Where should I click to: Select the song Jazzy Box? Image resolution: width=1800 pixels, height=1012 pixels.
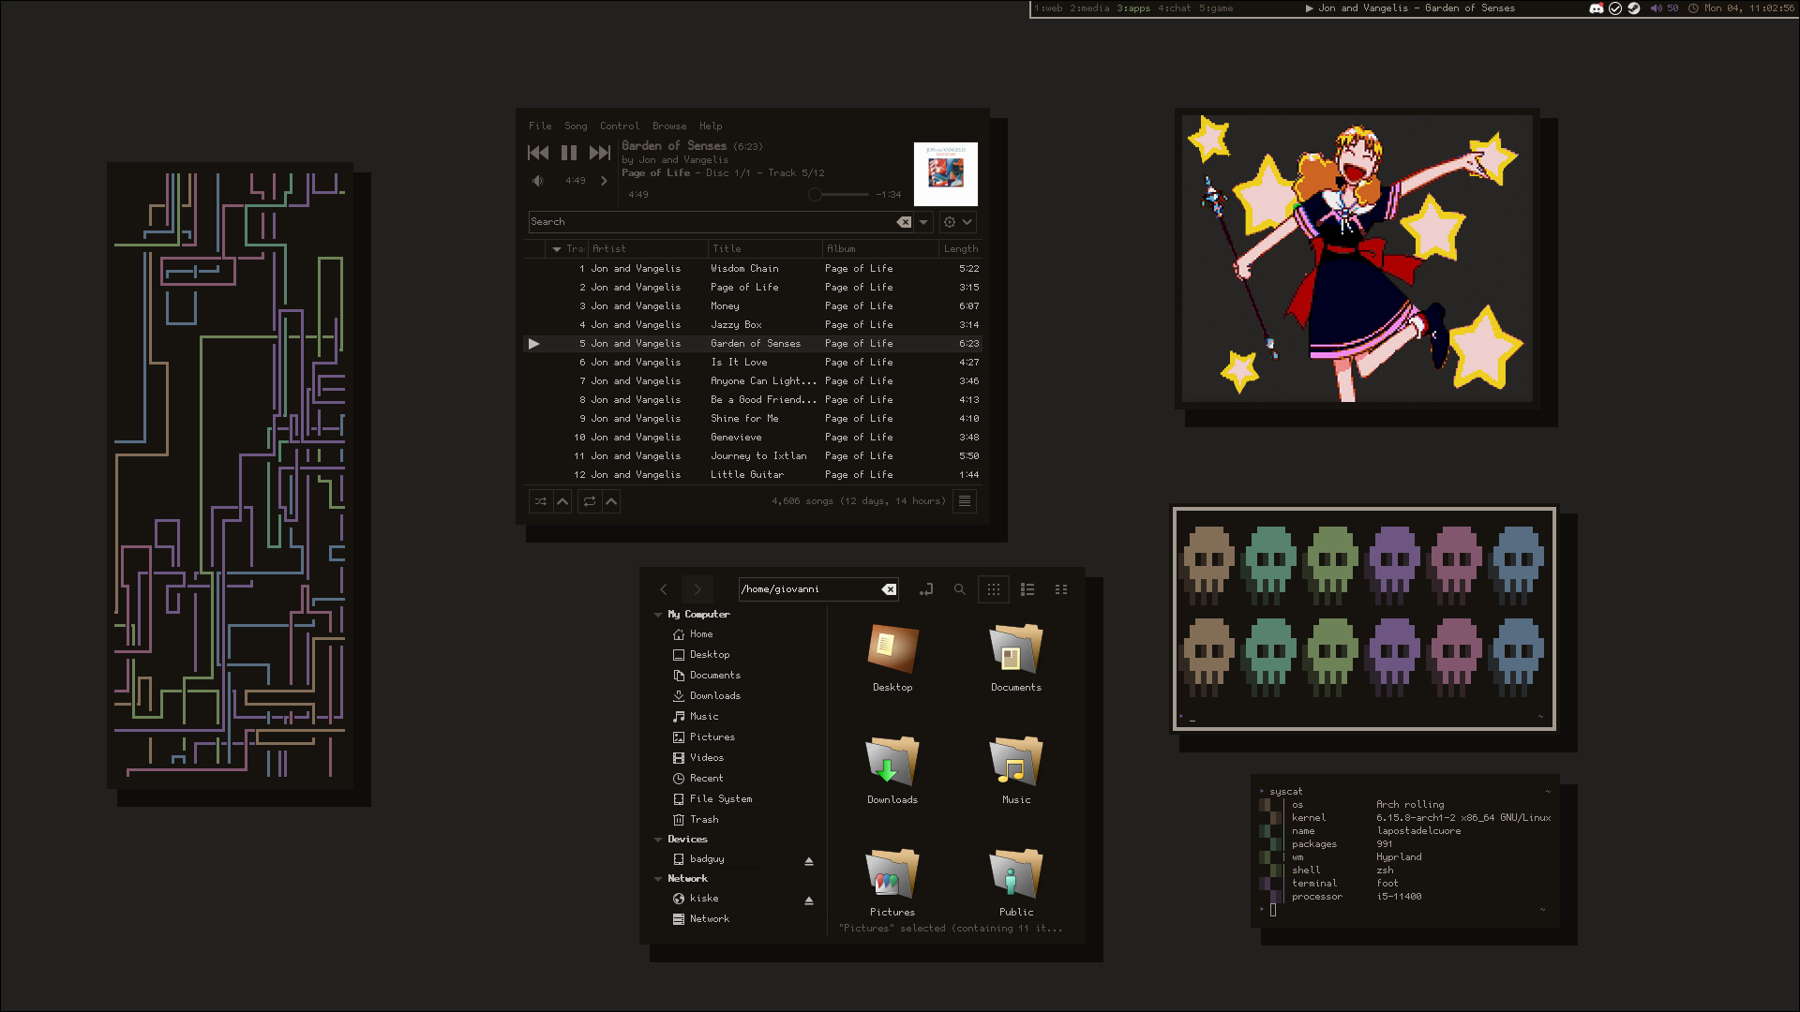pos(752,325)
